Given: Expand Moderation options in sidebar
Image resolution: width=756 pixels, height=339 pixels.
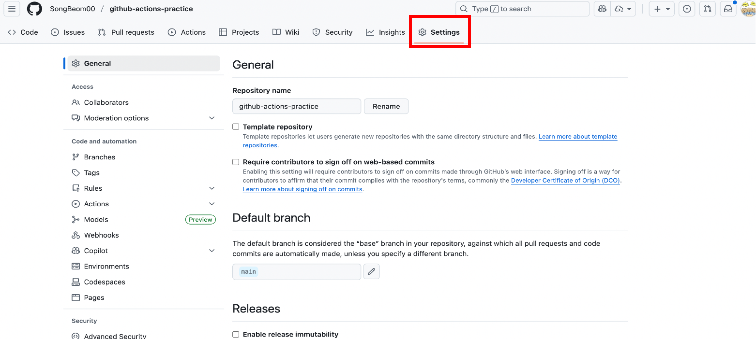Looking at the screenshot, I should (x=144, y=118).
